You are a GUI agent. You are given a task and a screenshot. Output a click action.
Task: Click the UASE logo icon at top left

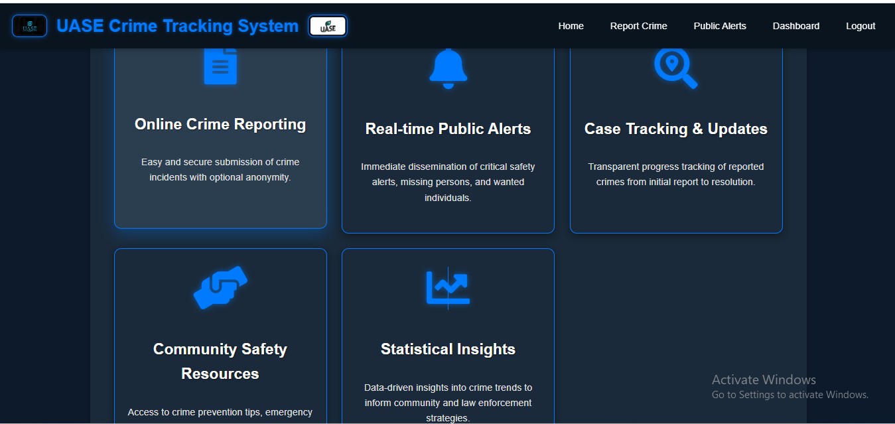point(29,25)
